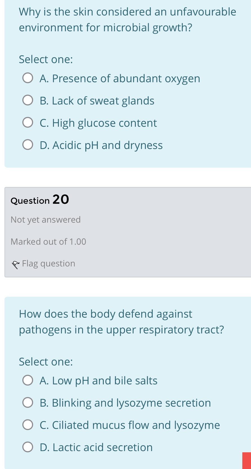Select radio button for Presence of abundant oxygen

click(x=28, y=78)
